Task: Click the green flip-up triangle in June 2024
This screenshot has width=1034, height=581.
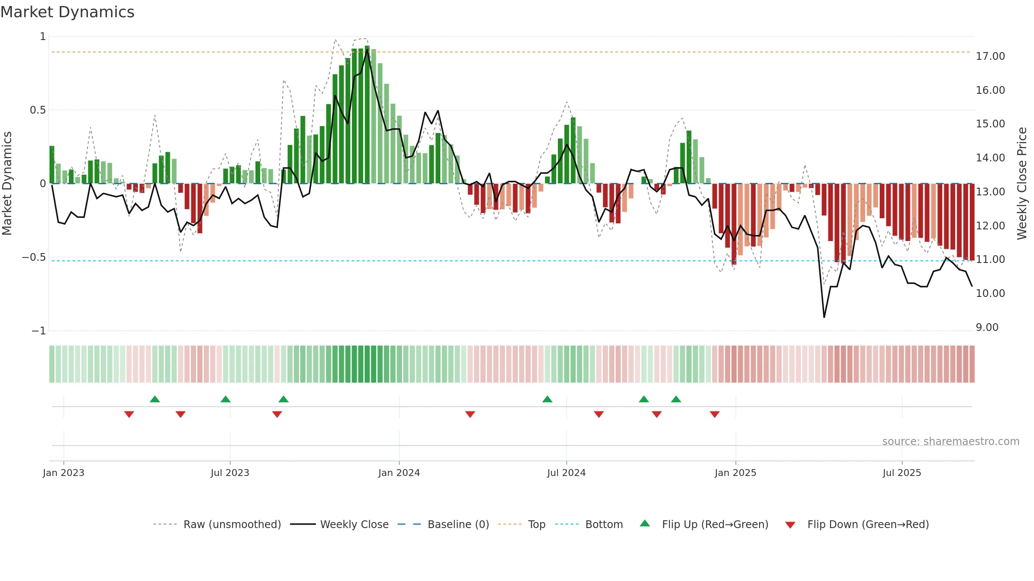Action: pos(547,399)
